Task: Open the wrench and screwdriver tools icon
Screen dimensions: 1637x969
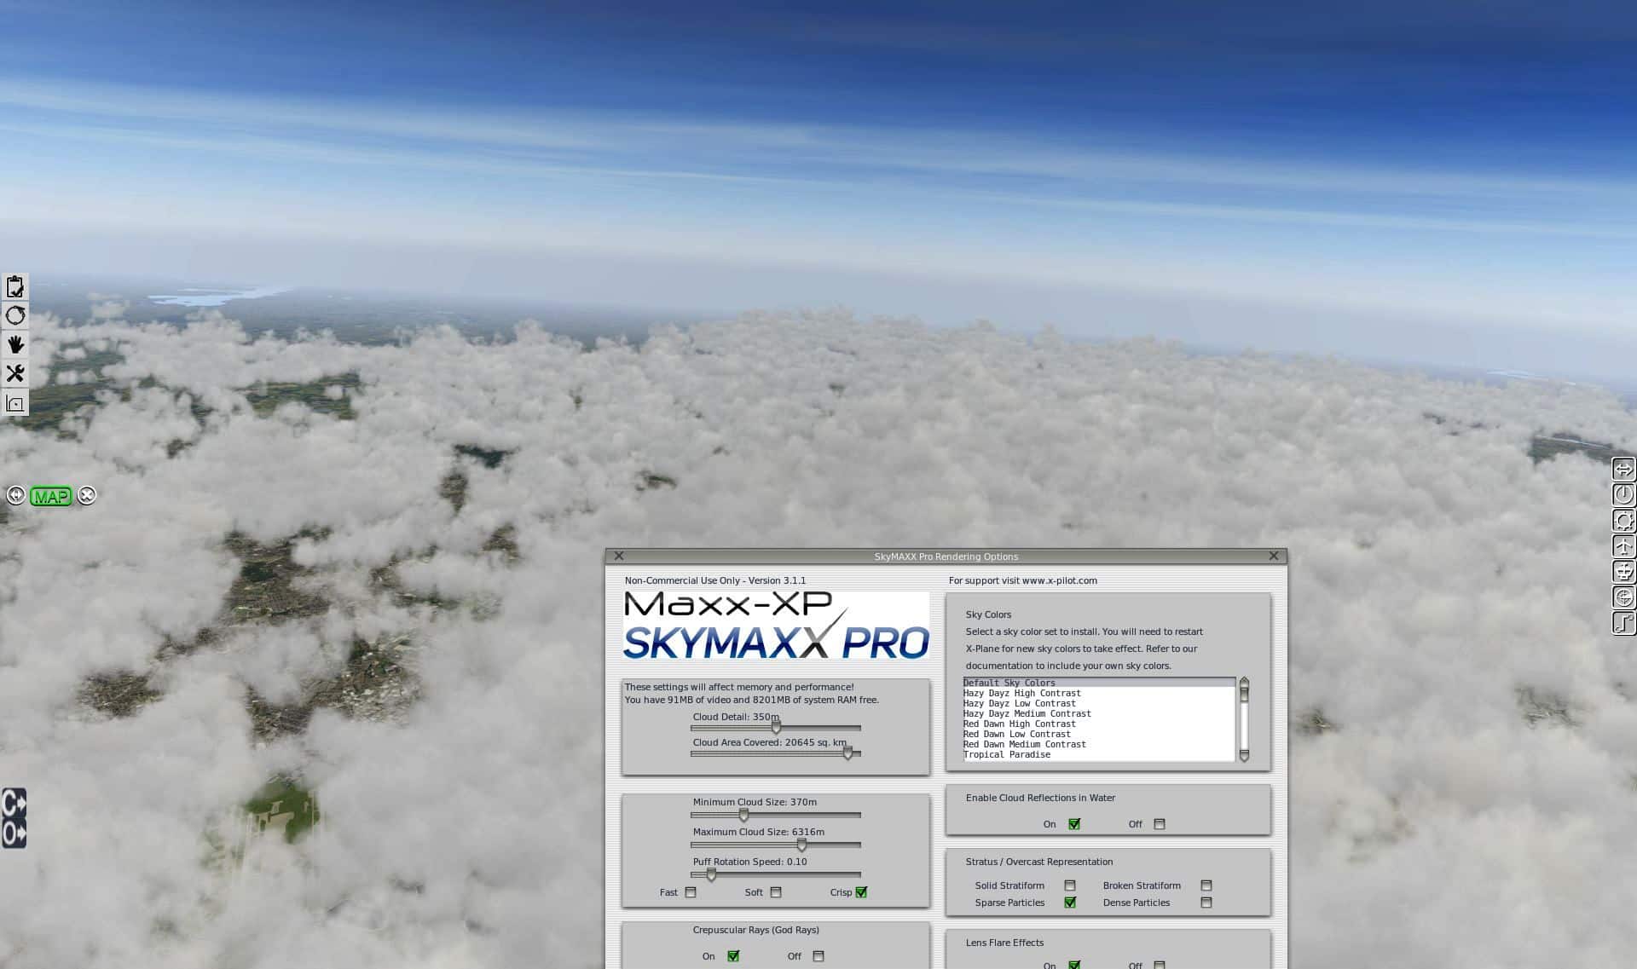Action: click(15, 373)
